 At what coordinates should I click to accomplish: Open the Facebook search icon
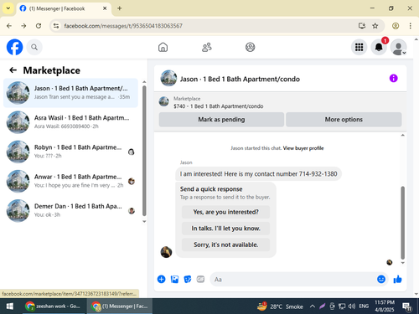[x=34, y=47]
